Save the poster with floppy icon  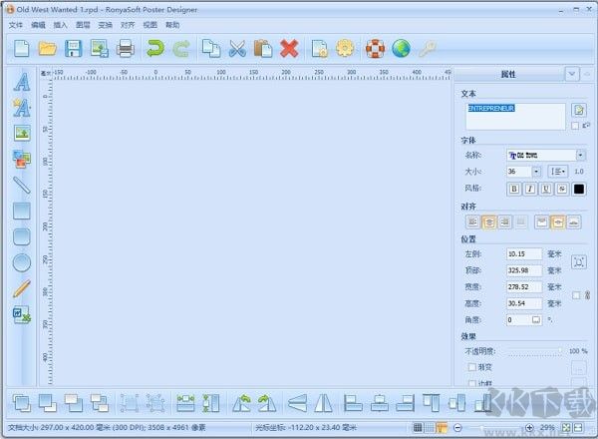click(x=73, y=49)
